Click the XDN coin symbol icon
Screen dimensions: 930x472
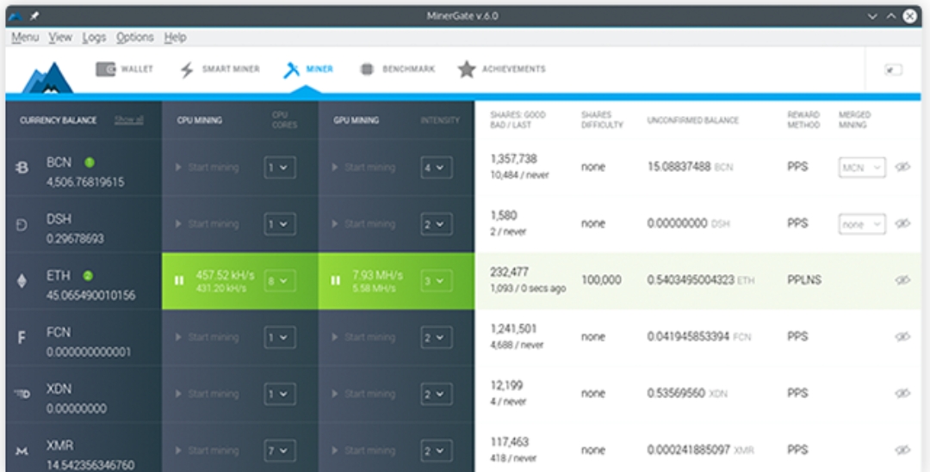22,395
